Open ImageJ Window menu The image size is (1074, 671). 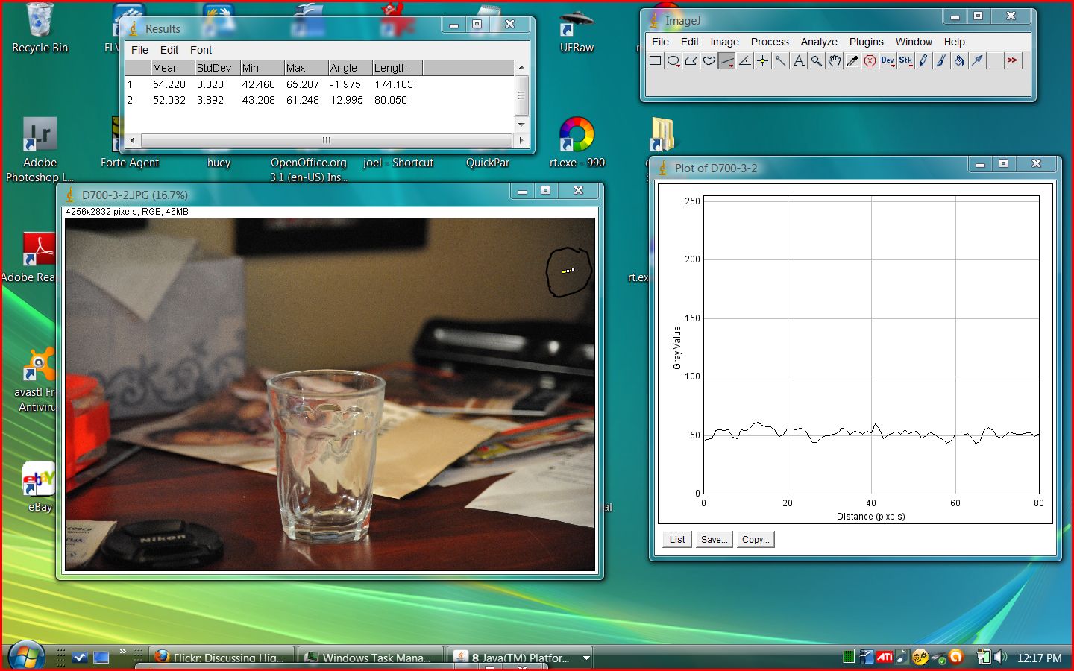(914, 42)
